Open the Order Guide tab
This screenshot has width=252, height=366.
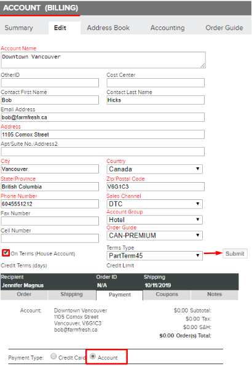coord(224,28)
